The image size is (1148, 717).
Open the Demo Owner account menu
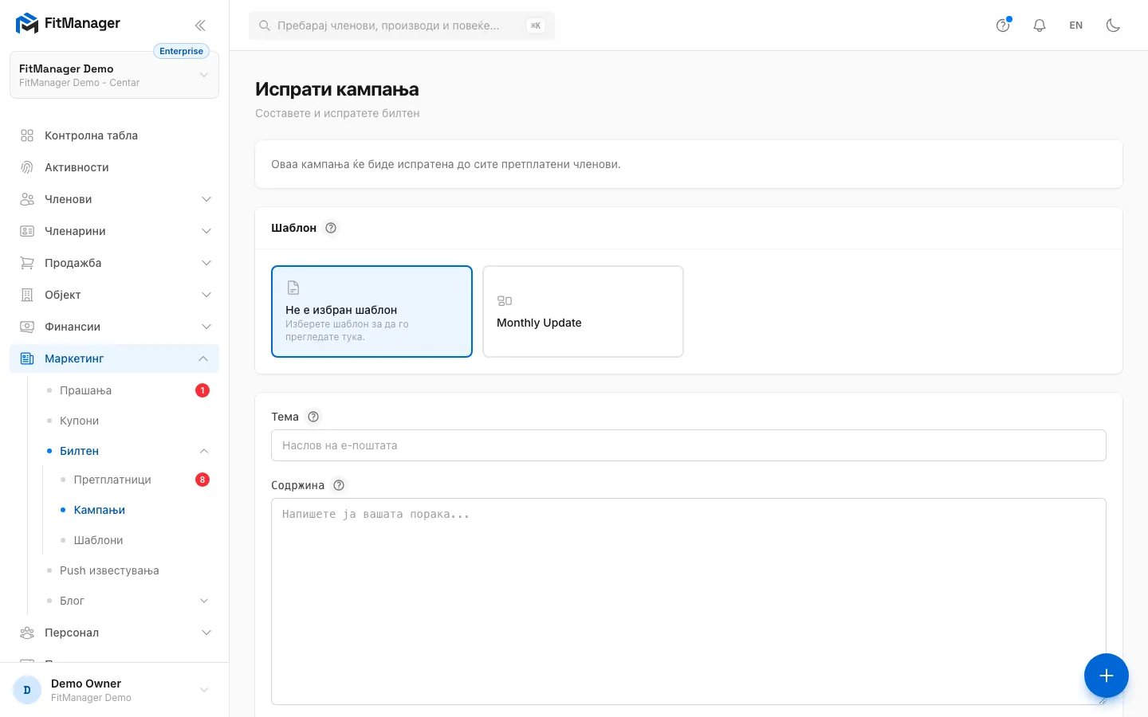tap(114, 690)
